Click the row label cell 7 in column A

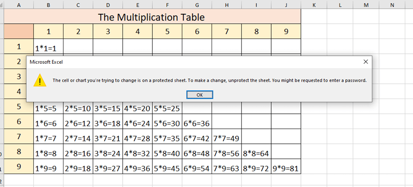pos(19,136)
